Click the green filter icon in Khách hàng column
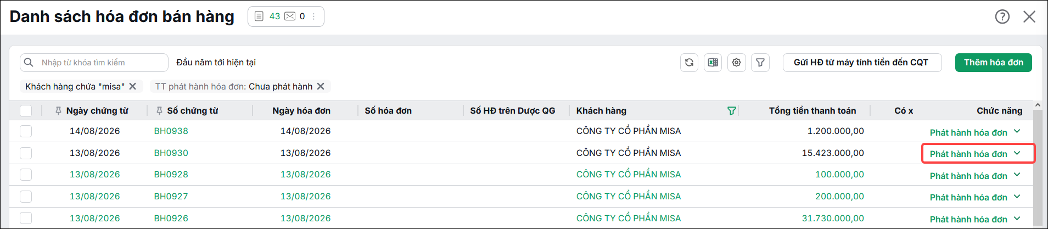 (731, 111)
